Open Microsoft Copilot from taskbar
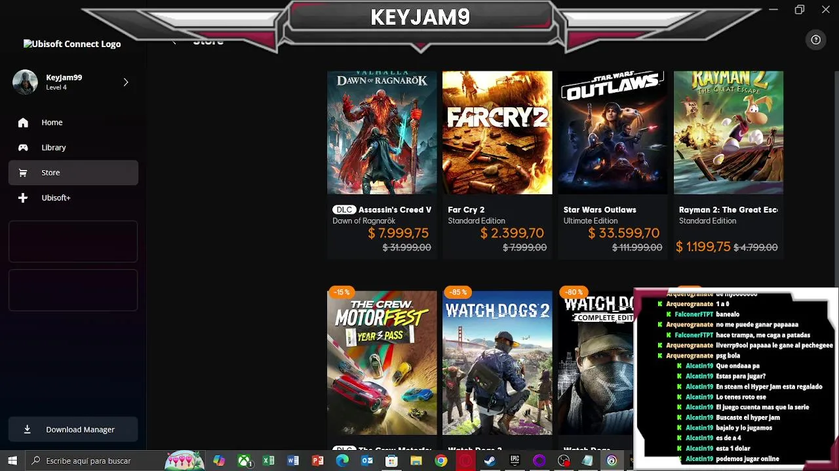 click(x=219, y=461)
